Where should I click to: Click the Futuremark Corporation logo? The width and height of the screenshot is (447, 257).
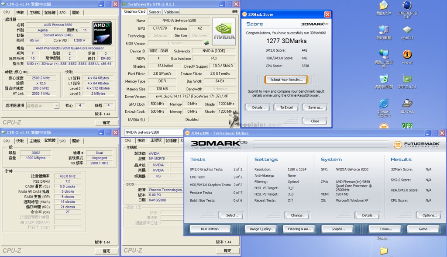417,145
